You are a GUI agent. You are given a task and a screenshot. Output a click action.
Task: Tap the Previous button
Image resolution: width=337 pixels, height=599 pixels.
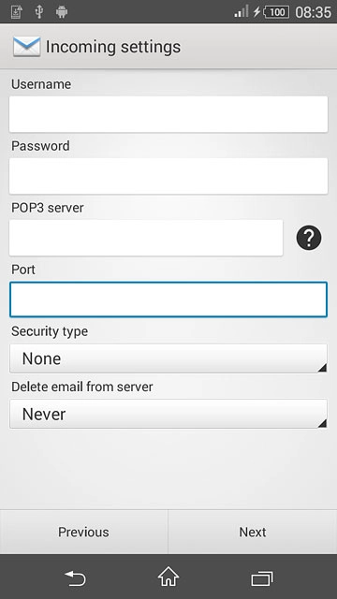[x=83, y=533]
